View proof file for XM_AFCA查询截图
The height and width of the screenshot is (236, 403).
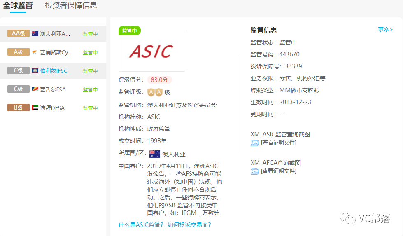[x=279, y=171]
